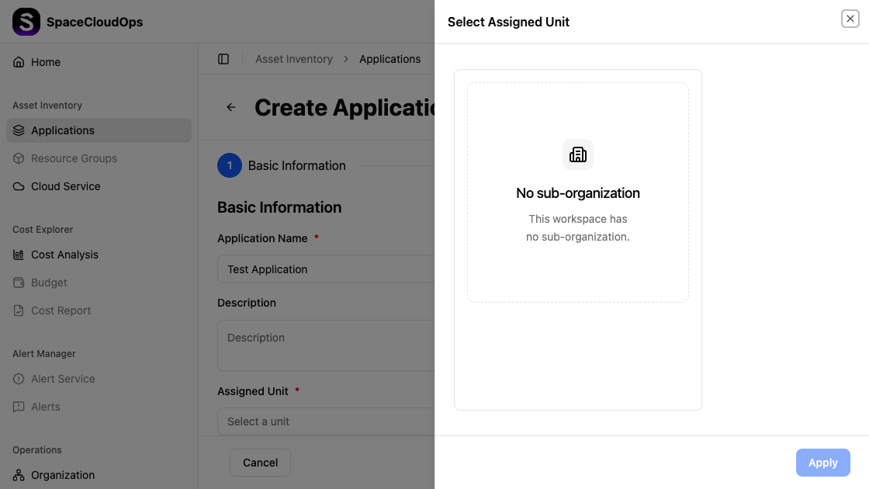Viewport: 869px width, 489px height.
Task: Toggle the sidebar collapse icon
Action: click(x=223, y=59)
